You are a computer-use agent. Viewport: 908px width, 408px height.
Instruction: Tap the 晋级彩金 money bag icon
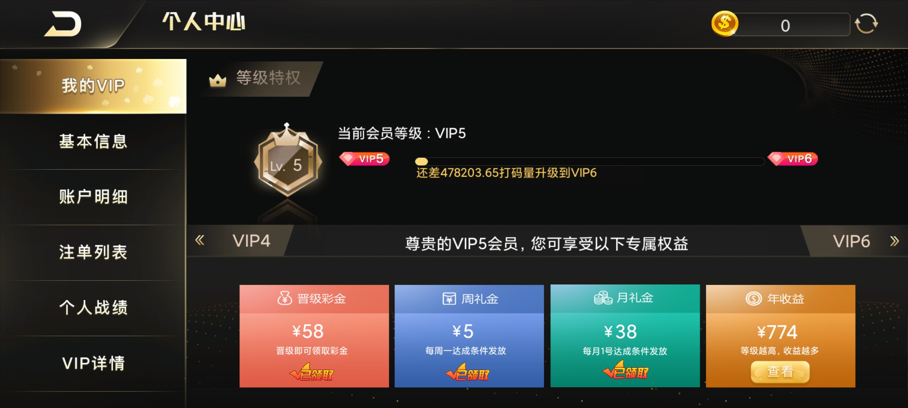coord(285,298)
